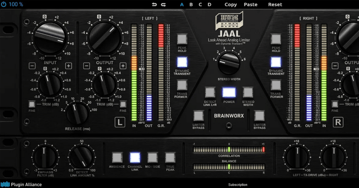Click the Subscription label

(x=238, y=184)
